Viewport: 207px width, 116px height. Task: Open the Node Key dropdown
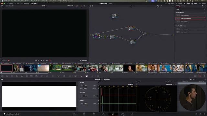click(98, 80)
